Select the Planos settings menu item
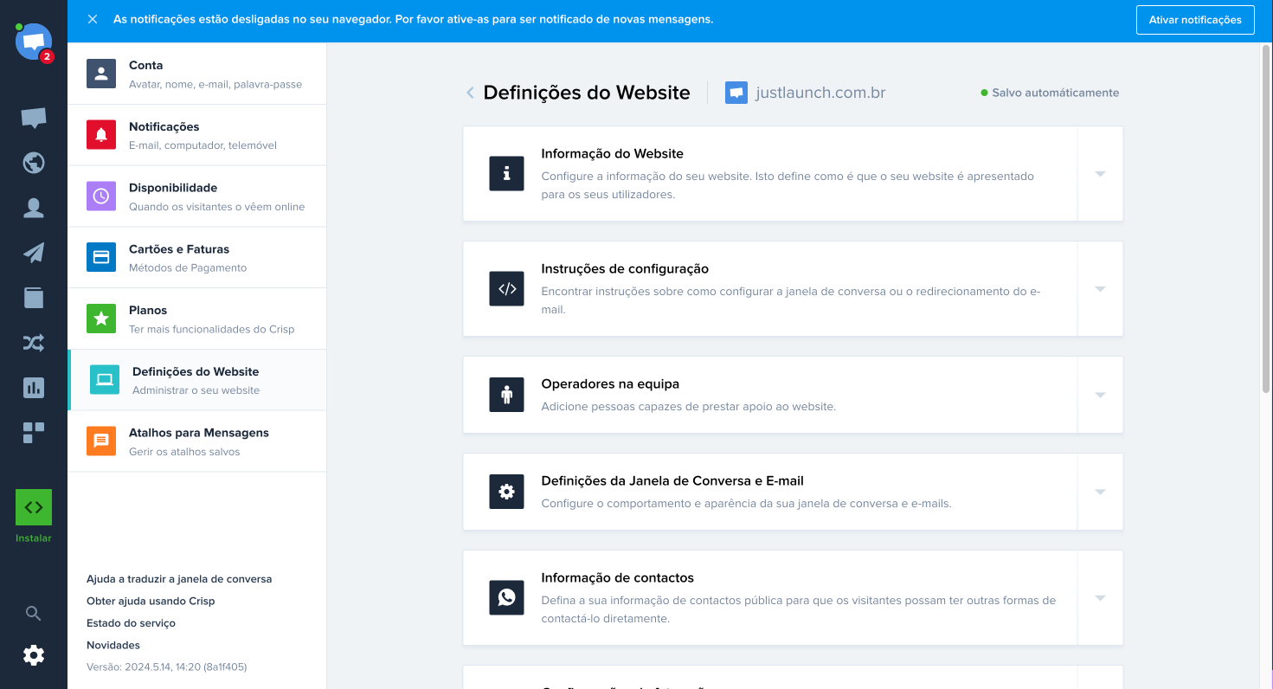This screenshot has width=1273, height=689. [x=197, y=319]
